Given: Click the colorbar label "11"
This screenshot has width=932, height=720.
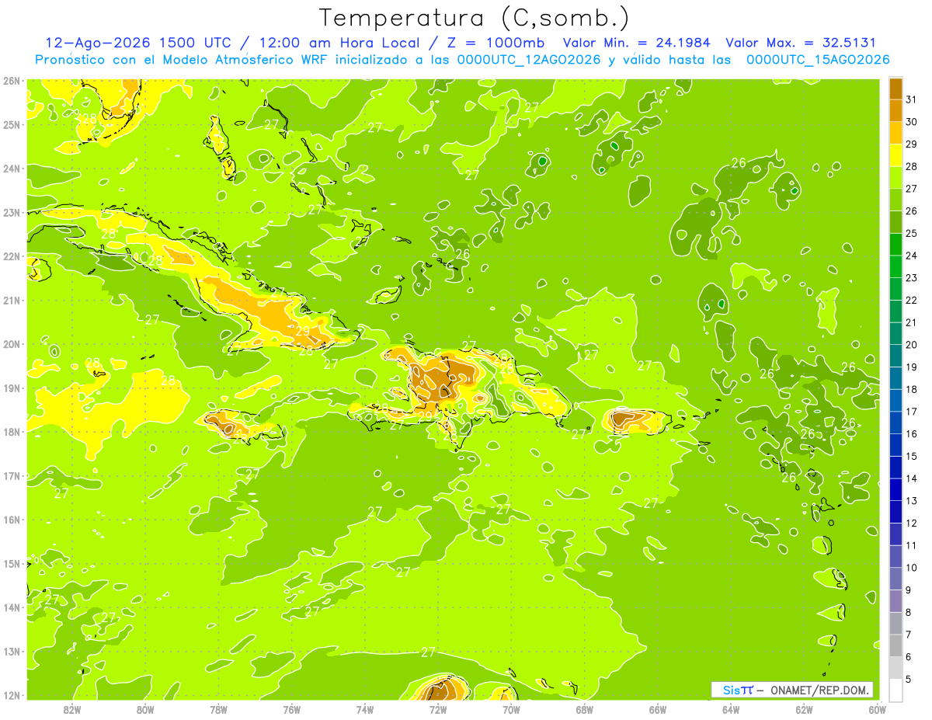Looking at the screenshot, I should pyautogui.click(x=911, y=545).
